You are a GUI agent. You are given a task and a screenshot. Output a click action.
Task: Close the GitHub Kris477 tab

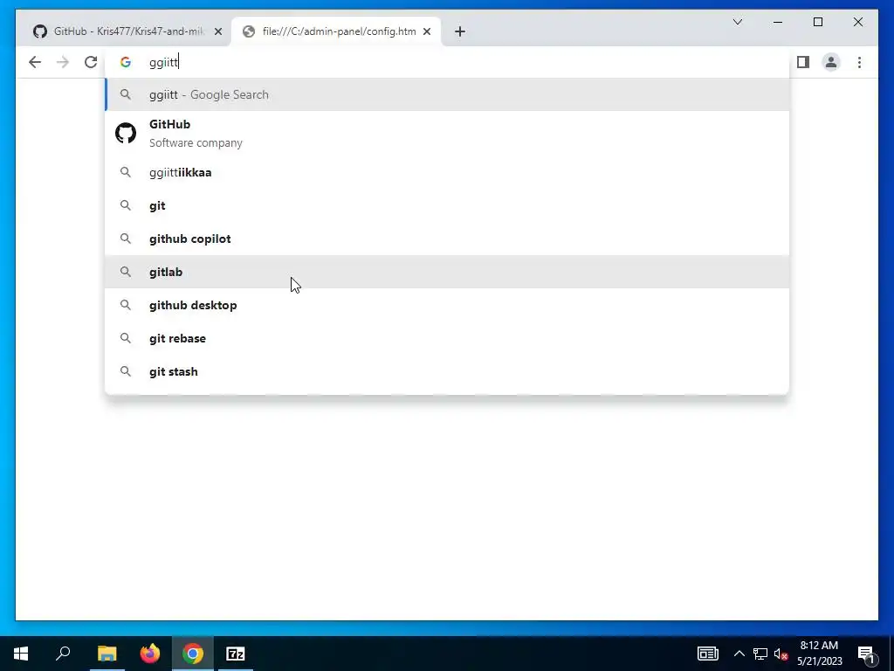[217, 31]
